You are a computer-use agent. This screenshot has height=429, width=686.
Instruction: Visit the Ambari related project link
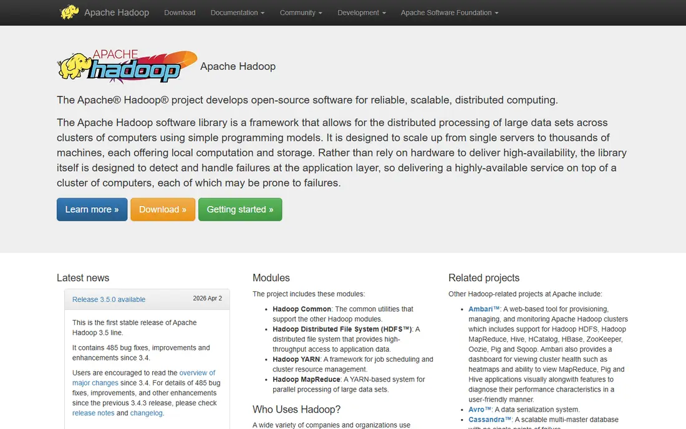(483, 309)
